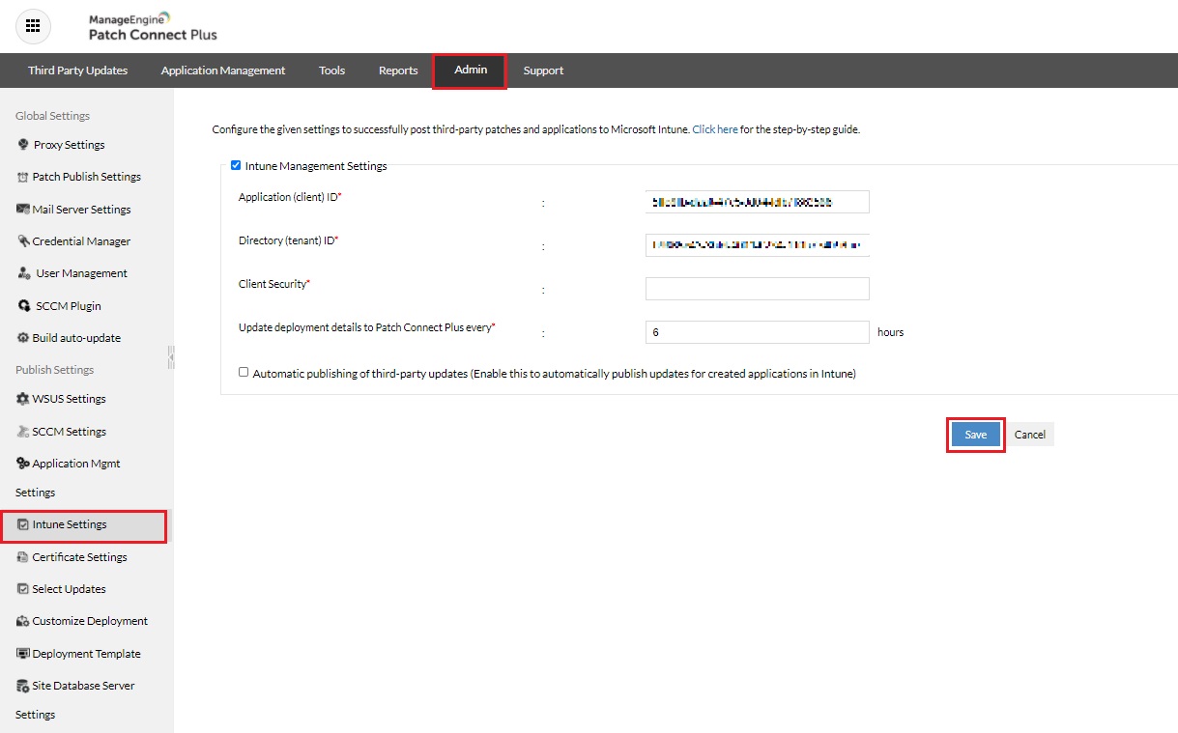Click the Mail Server Settings icon
Image resolution: width=1178 pixels, height=733 pixels.
tap(23, 210)
